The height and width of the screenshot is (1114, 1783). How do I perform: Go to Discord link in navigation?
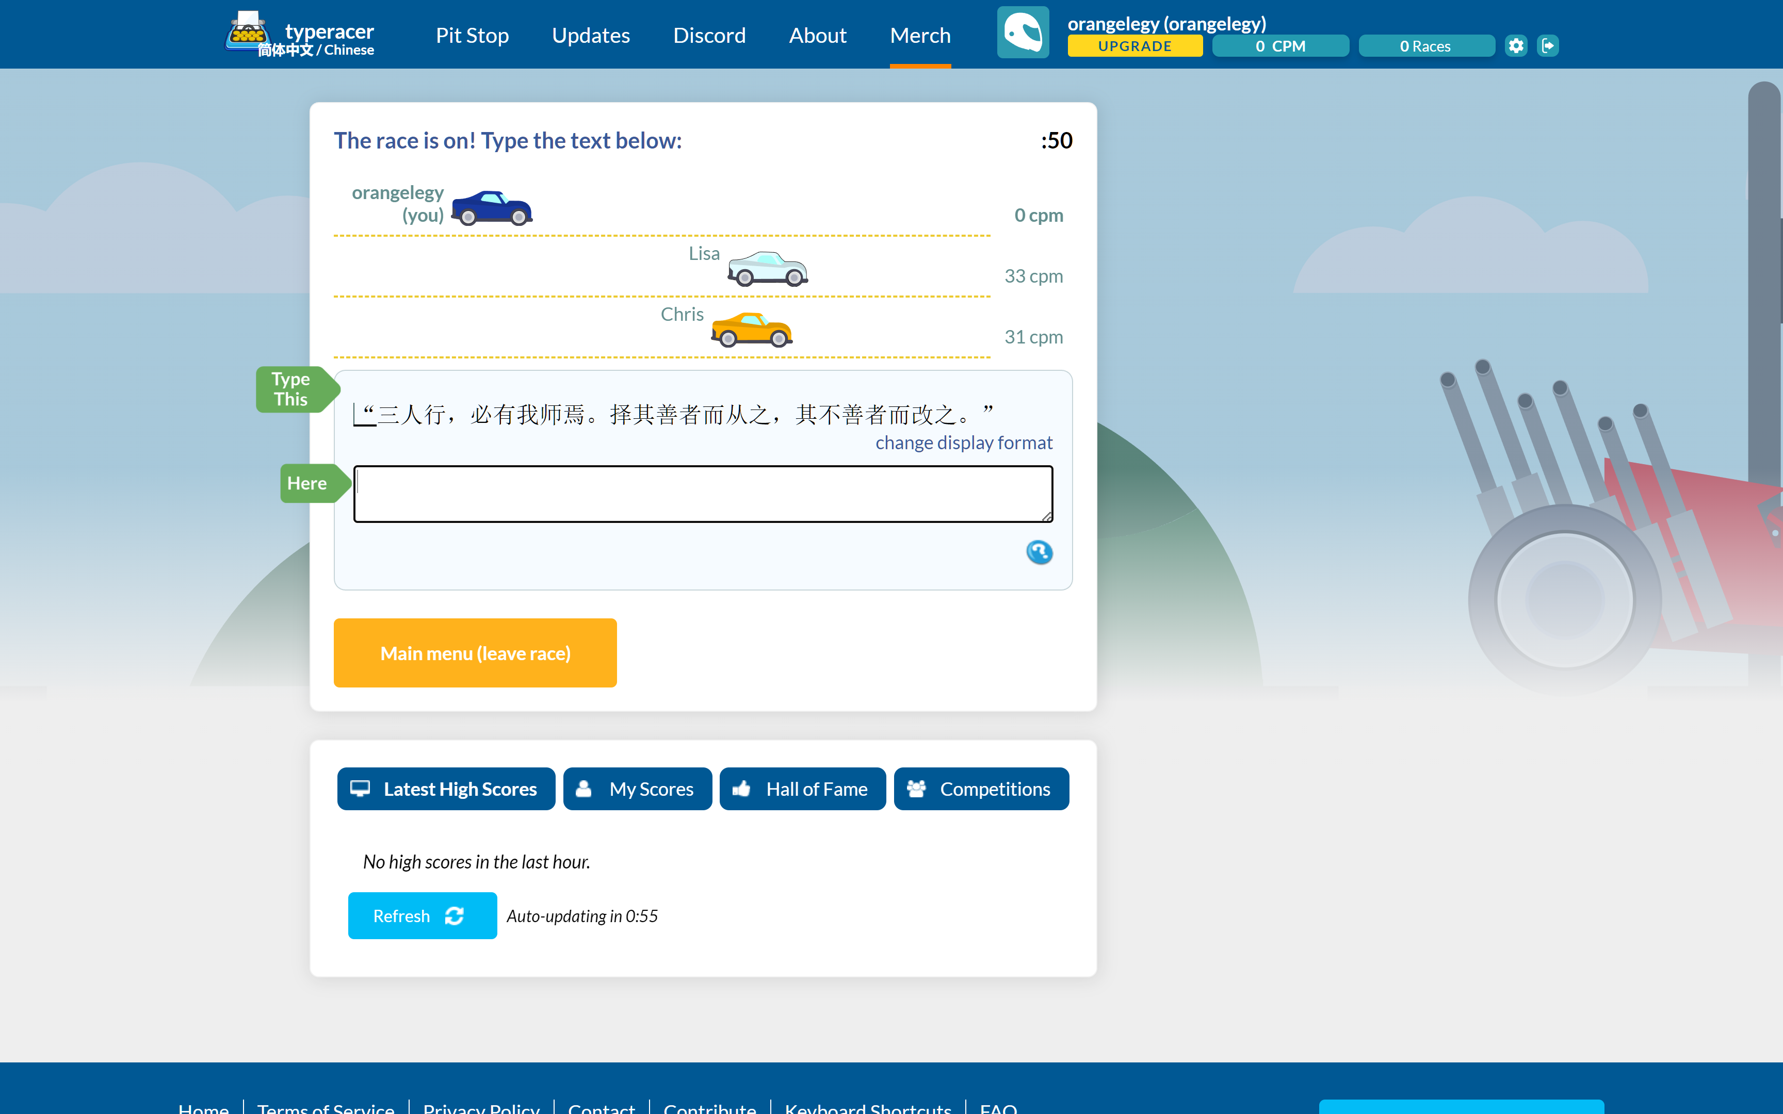point(709,35)
